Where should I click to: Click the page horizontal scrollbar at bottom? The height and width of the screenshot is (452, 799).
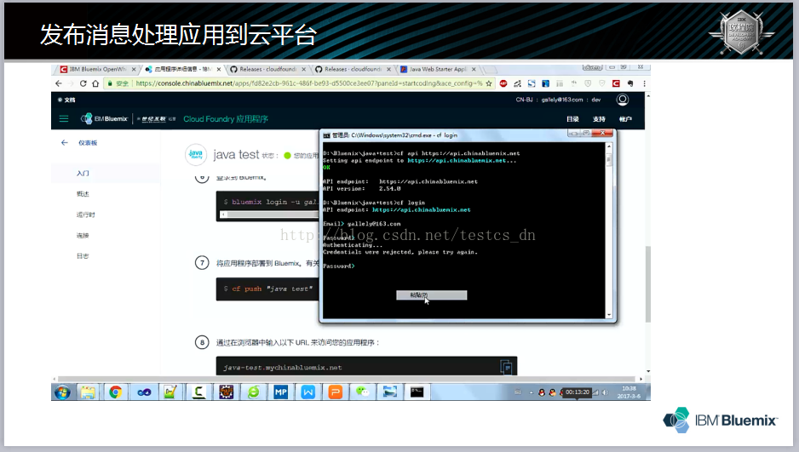pyautogui.click(x=347, y=379)
